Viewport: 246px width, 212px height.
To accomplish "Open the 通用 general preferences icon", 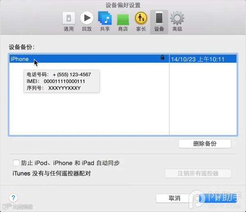I will [x=69, y=18].
